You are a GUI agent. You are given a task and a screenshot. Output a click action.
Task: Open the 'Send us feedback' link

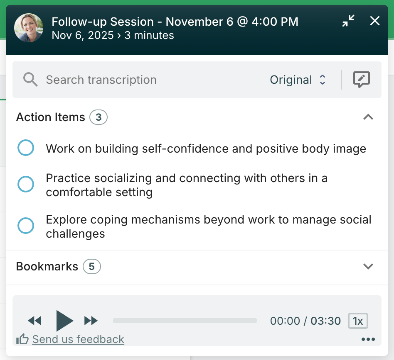point(78,339)
